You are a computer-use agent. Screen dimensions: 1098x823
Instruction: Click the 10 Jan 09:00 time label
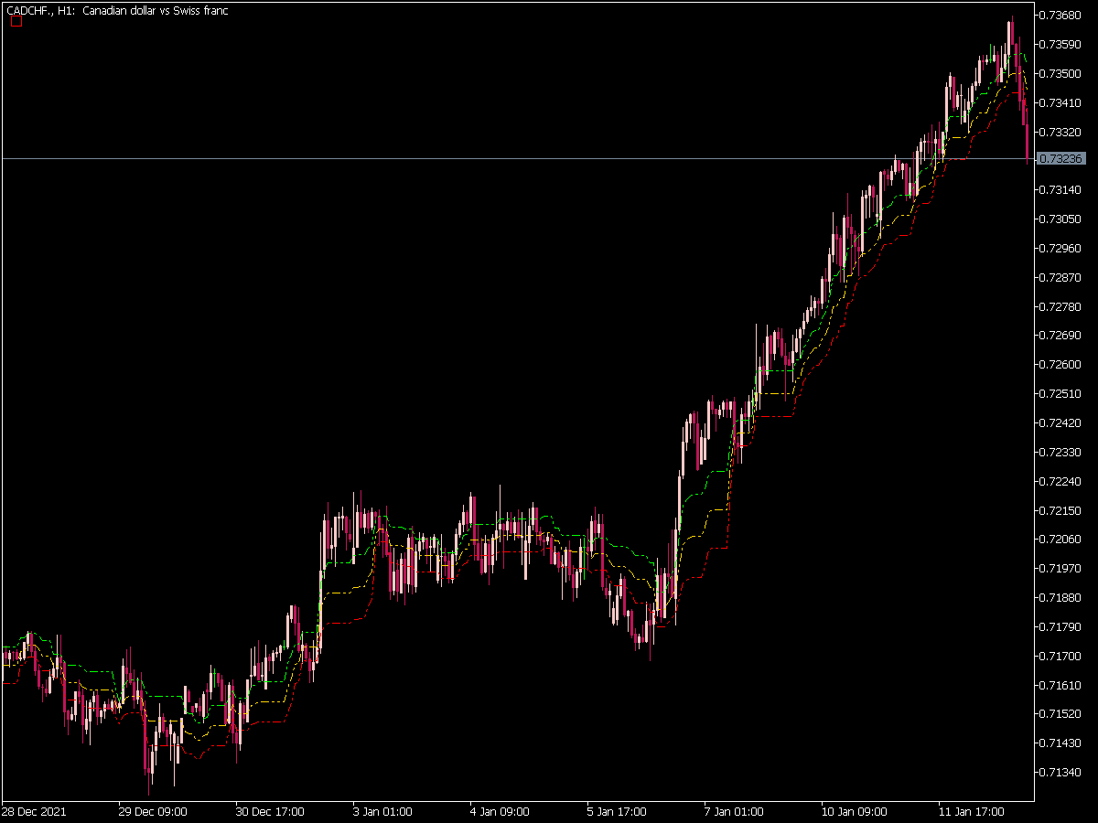[x=854, y=812]
